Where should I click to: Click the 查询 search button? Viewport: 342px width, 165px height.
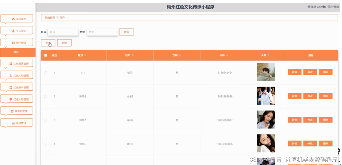[126, 32]
